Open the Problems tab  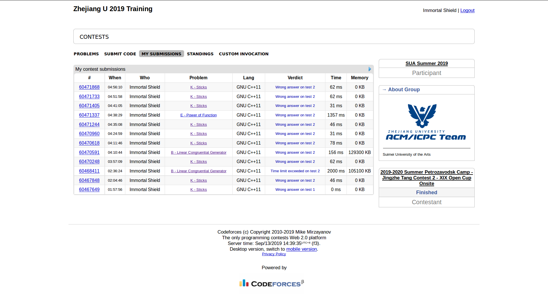coord(86,54)
